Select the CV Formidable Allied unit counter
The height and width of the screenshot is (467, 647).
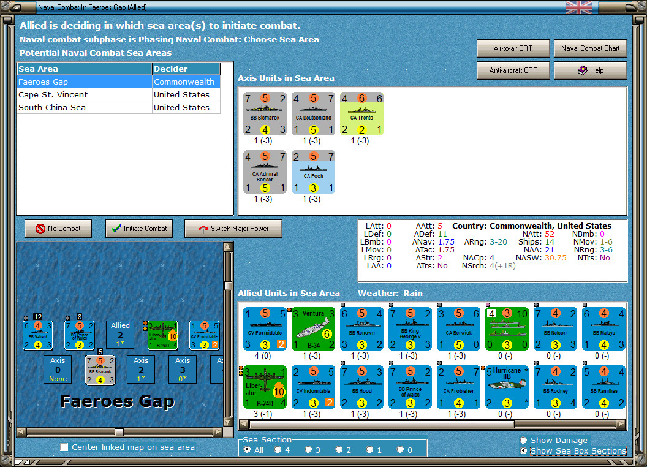pos(265,328)
